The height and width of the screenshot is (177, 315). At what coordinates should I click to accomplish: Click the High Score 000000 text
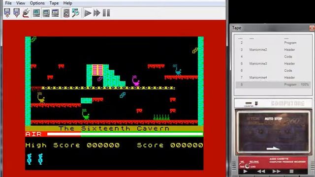(x=72, y=145)
